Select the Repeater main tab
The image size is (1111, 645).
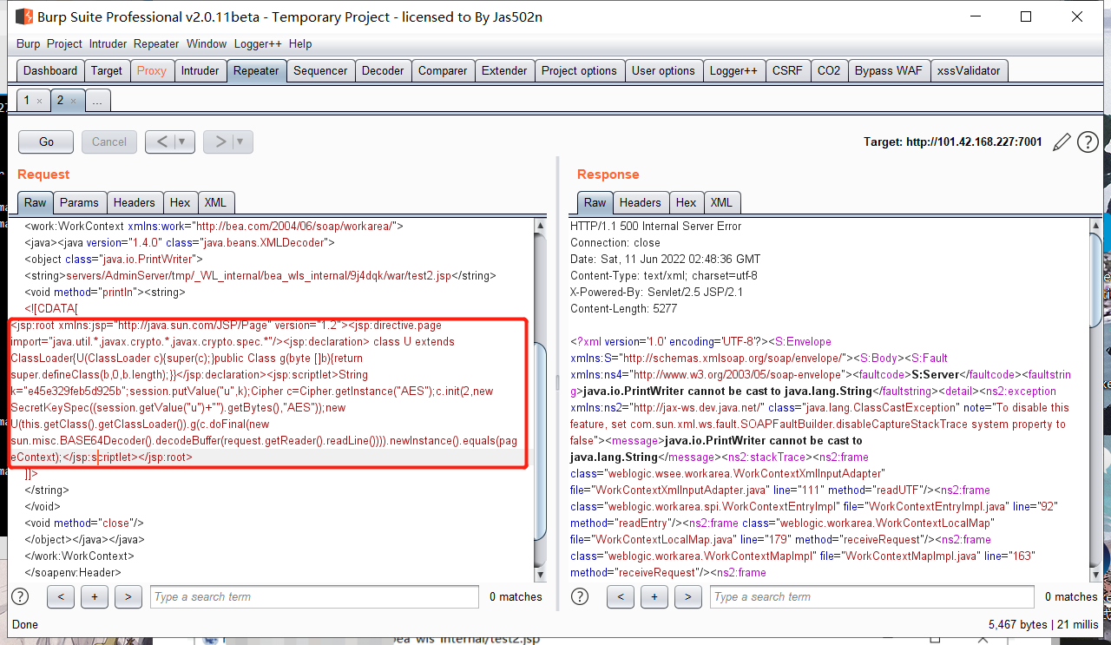point(256,71)
